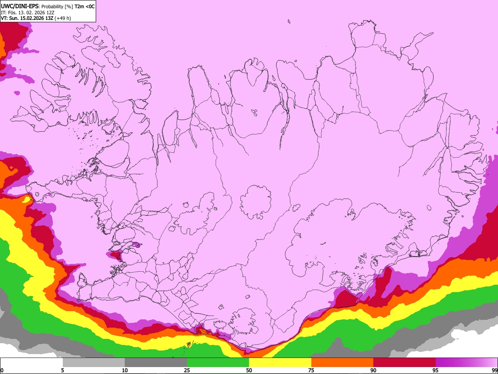Click the legend tick label '50'
Image resolution: width=498 pixels, height=374 pixels.
(x=249, y=370)
